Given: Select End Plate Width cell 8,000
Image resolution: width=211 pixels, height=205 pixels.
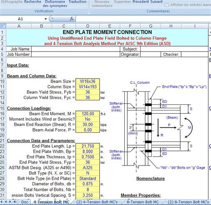Looking at the screenshot, I should click(88, 151).
